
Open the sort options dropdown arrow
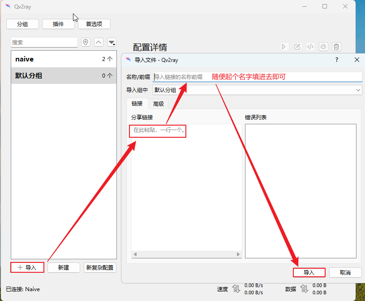(112, 42)
